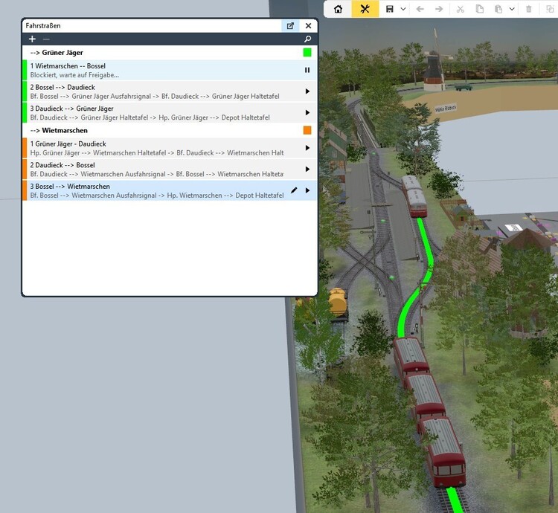Start route 2 Bossel --> Daudieck

(307, 91)
